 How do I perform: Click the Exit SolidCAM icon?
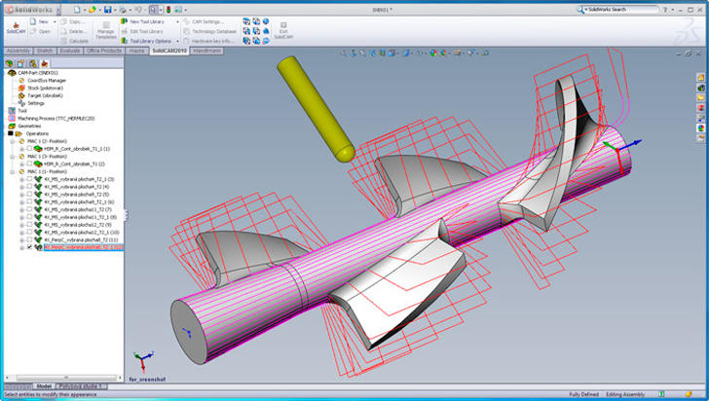pyautogui.click(x=283, y=29)
